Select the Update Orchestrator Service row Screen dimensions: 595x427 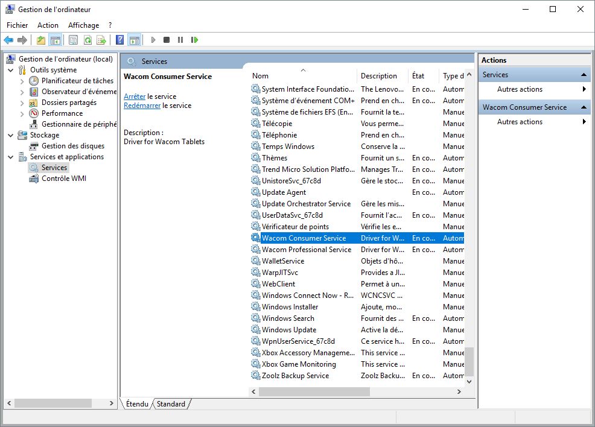(357, 204)
